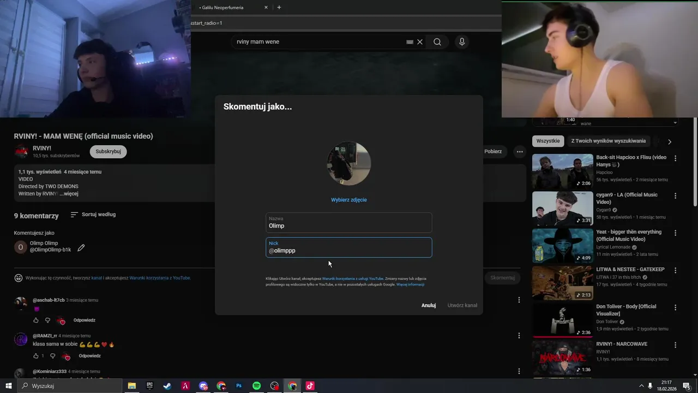Open the sort comments icon
This screenshot has width=698, height=393.
pyautogui.click(x=74, y=215)
